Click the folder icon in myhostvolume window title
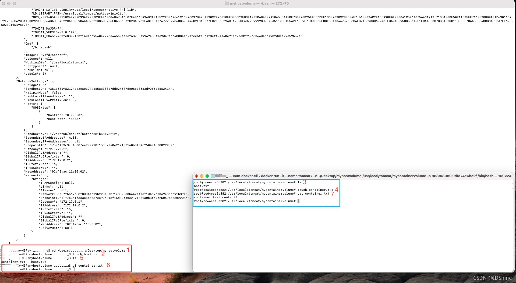Screen dimensions: 516x283 [227, 3]
